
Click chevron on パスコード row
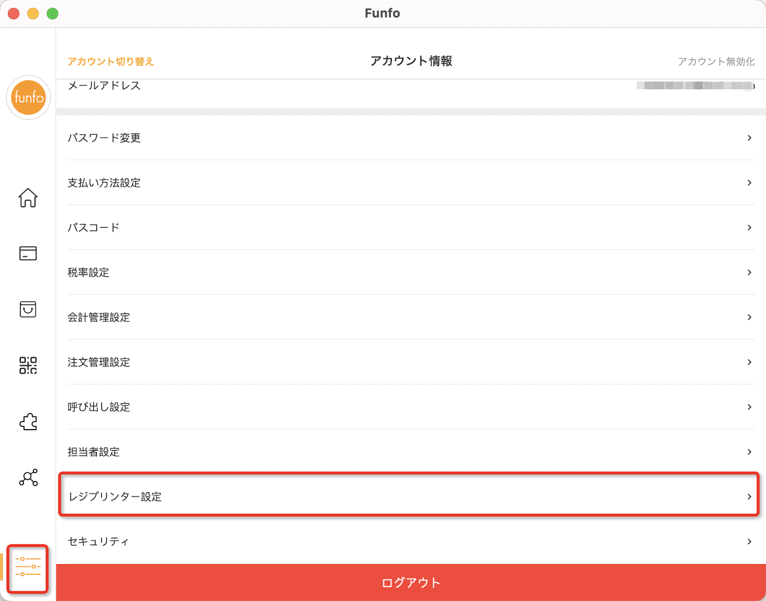click(749, 227)
